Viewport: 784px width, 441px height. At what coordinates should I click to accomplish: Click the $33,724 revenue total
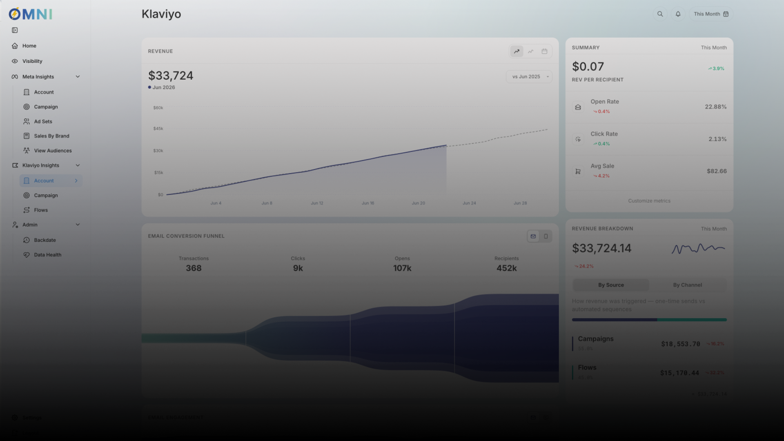click(x=171, y=76)
